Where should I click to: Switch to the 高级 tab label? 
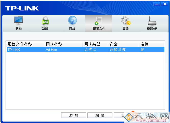(126, 29)
